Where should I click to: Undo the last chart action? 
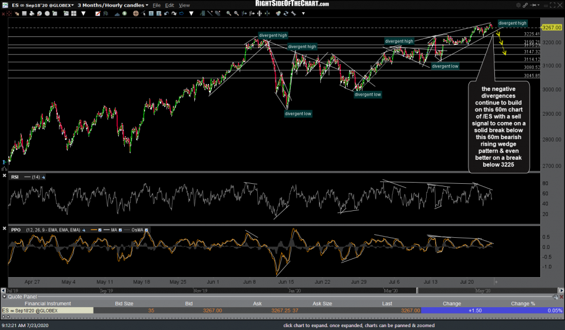(x=167, y=14)
